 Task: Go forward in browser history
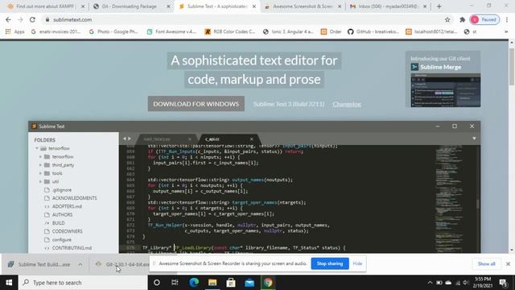[20, 19]
